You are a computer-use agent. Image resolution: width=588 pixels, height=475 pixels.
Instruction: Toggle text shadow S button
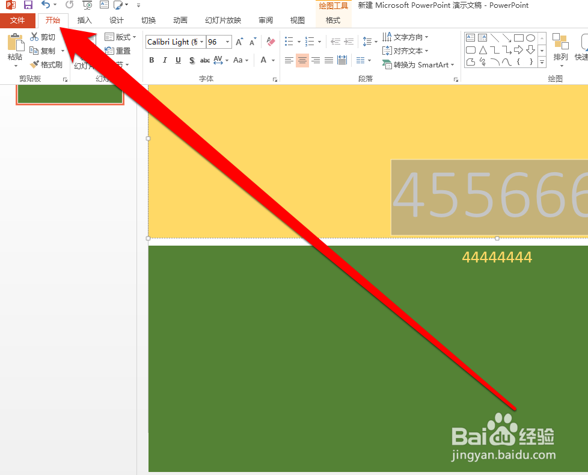point(192,60)
